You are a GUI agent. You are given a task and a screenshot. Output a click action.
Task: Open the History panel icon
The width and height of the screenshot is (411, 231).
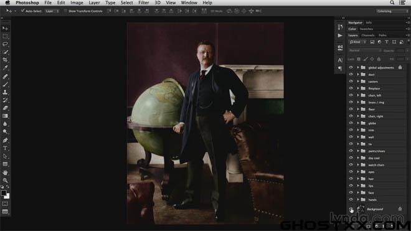(x=340, y=27)
